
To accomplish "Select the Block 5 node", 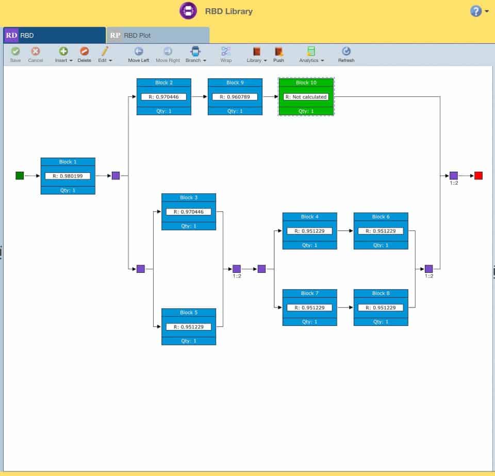I will point(188,326).
